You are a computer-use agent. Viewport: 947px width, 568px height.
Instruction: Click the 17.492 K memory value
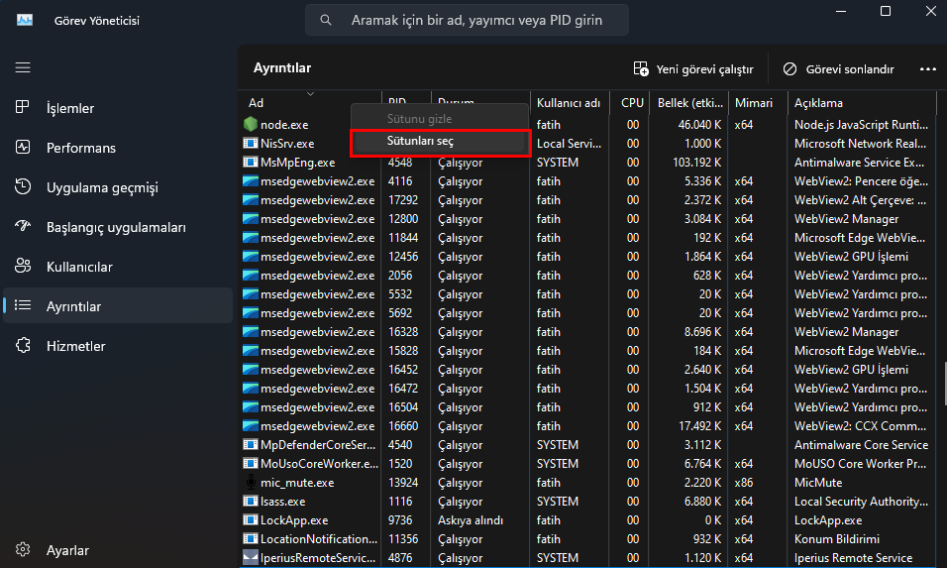click(x=699, y=426)
